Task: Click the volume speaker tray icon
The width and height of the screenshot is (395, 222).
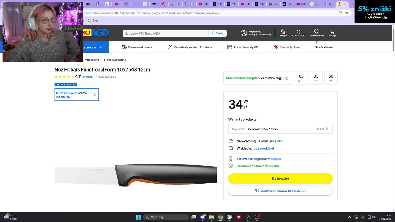Action: [x=374, y=217]
